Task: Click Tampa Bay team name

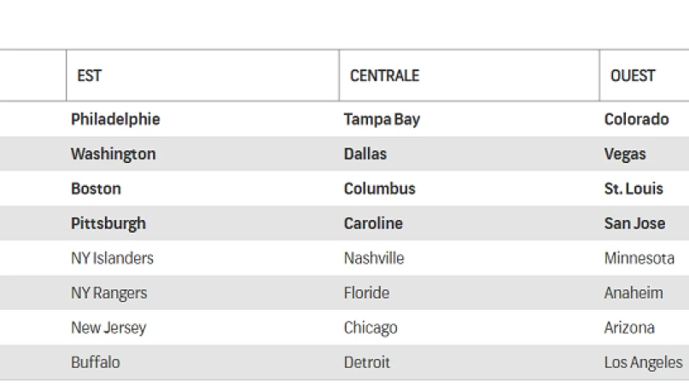Action: [382, 119]
